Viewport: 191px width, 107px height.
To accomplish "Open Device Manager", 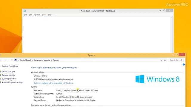I will click(8, 72).
